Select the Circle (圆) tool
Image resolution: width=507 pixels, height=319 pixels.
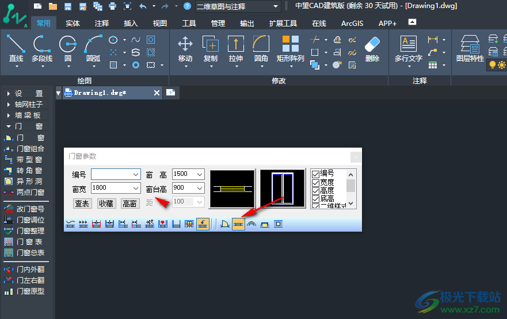pyautogui.click(x=68, y=49)
